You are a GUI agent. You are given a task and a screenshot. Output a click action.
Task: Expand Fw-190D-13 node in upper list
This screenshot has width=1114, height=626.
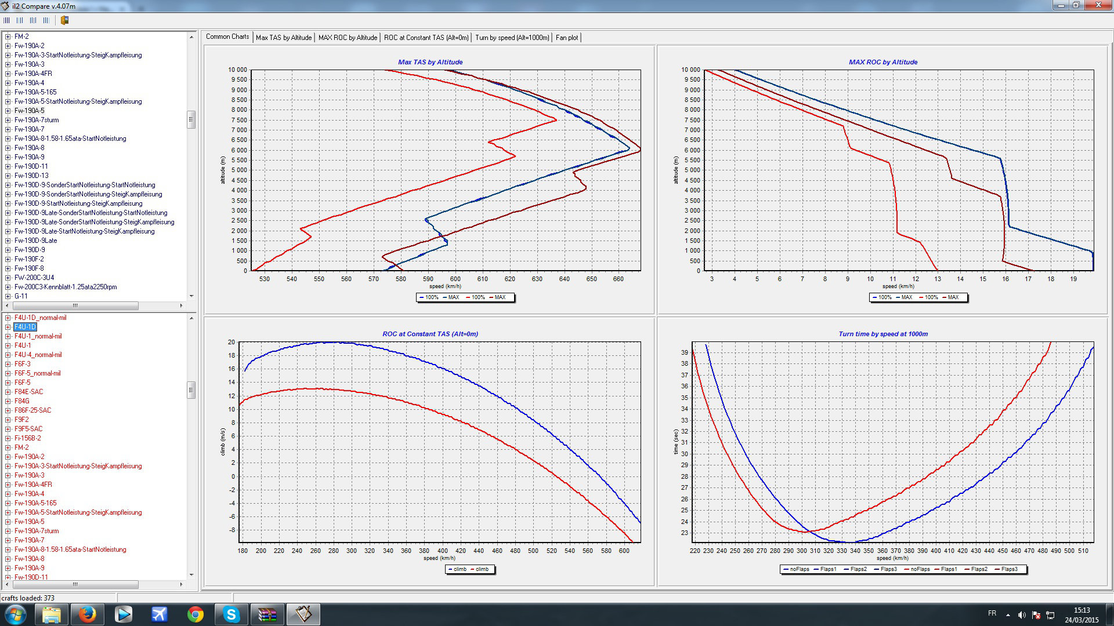(8, 176)
